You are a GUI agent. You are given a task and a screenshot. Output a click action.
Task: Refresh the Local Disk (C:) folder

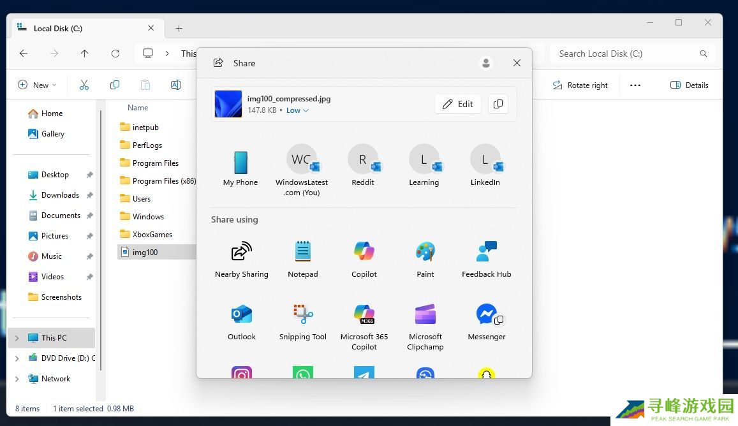[115, 53]
